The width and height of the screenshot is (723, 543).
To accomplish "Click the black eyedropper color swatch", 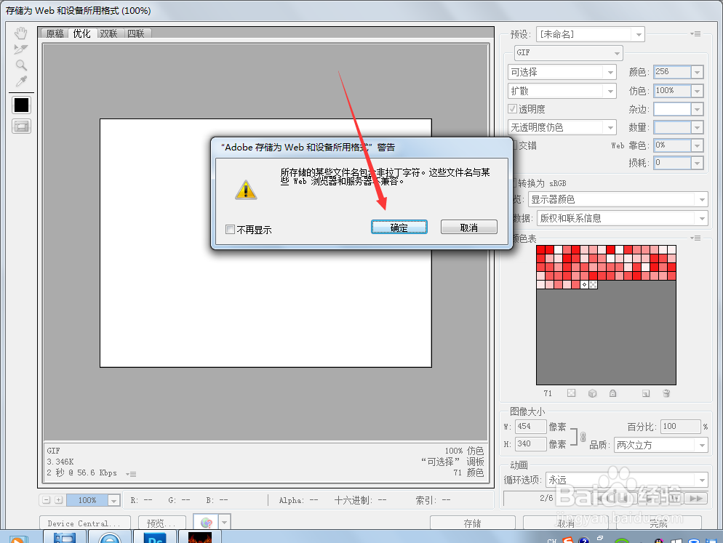I will click(21, 105).
